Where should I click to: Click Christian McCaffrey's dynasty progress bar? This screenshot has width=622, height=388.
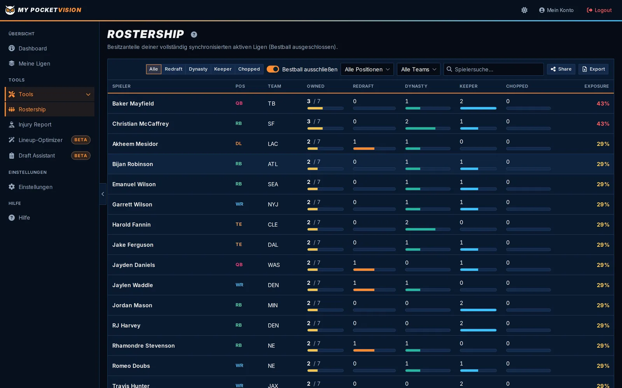[428, 128]
